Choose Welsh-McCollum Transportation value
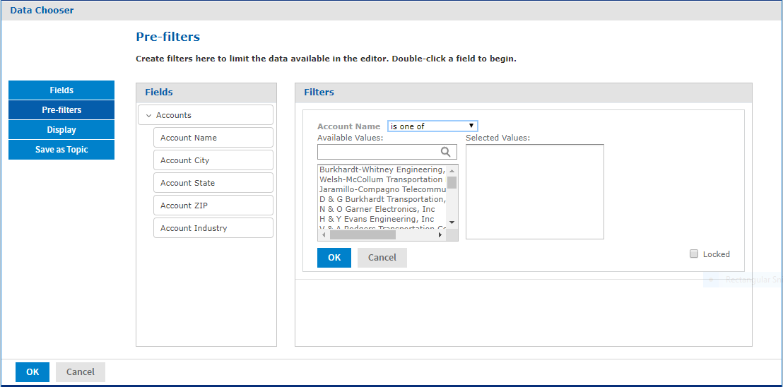The height and width of the screenshot is (387, 783). (382, 179)
